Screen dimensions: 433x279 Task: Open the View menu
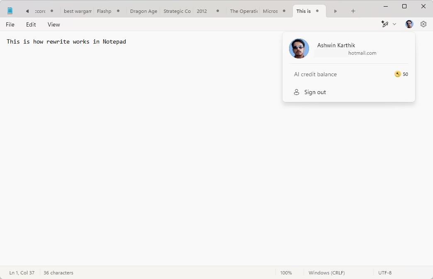[x=54, y=24]
